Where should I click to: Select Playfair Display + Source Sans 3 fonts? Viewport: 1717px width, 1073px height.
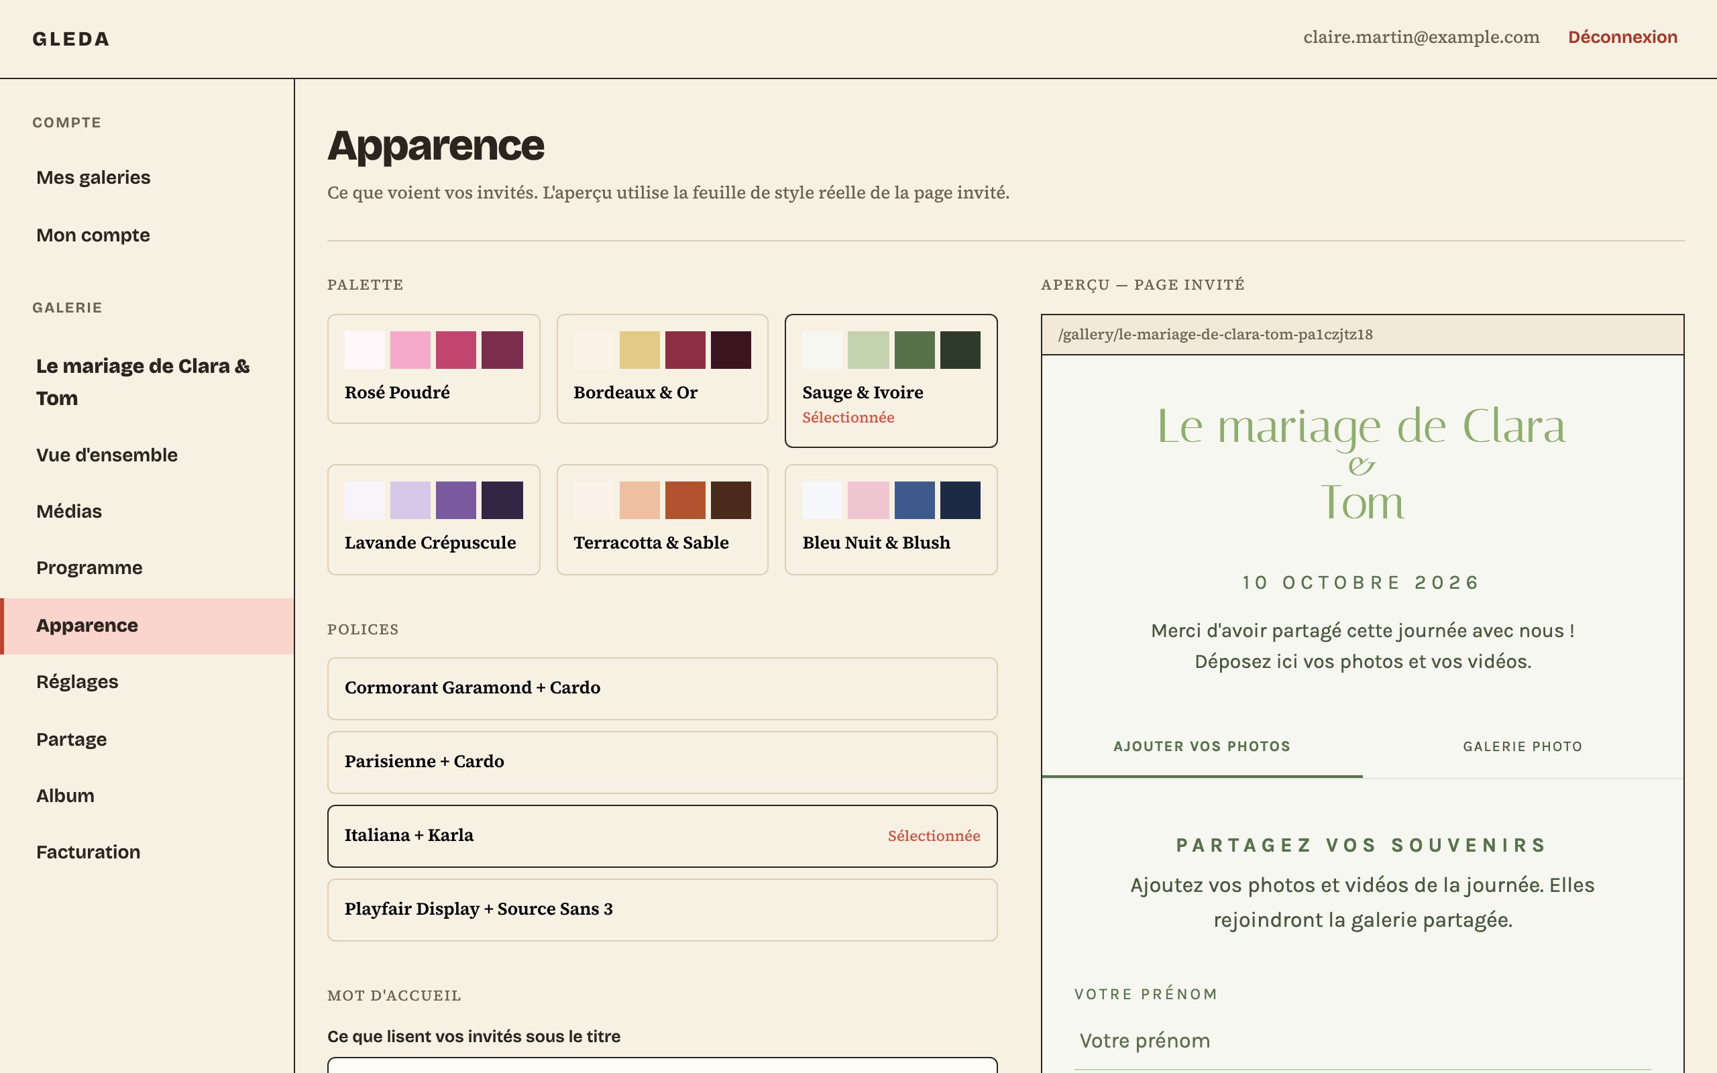[662, 910]
